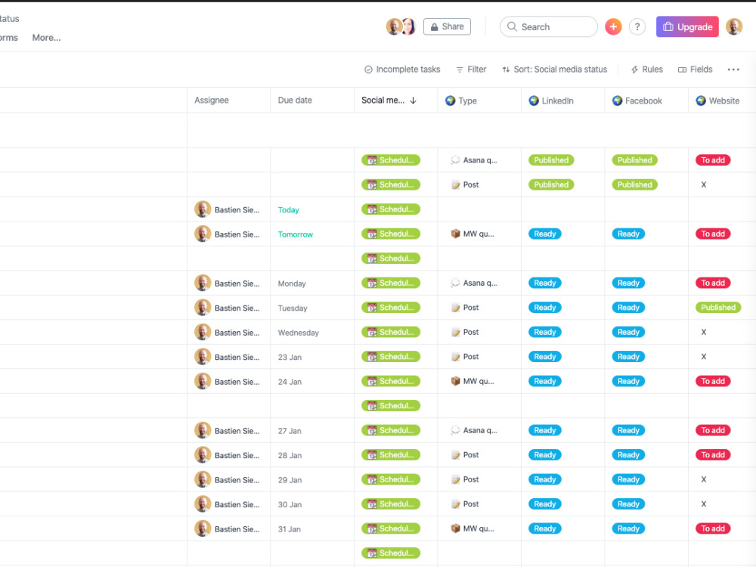Click Bastien's avatar in the 31 Jan row
The width and height of the screenshot is (756, 567).
pos(203,528)
